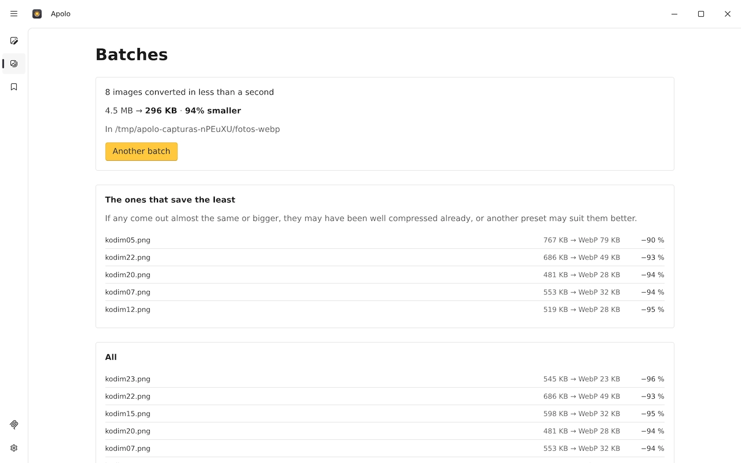741x463 pixels.
Task: Select kodim22.png in the save-the-least list
Action: pos(128,258)
